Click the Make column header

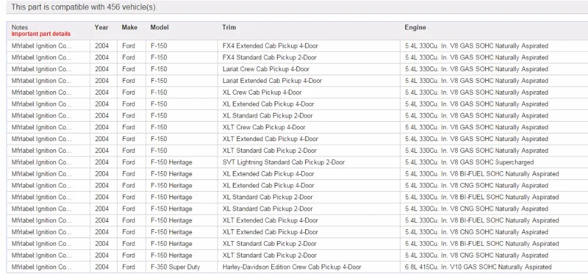pos(129,28)
